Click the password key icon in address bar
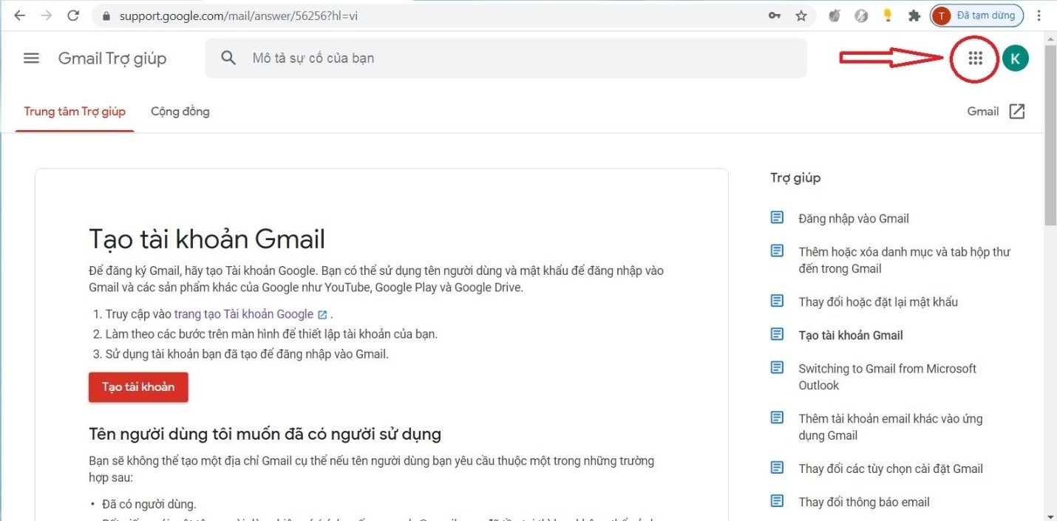Viewport: 1057px width, 521px height. 774,16
